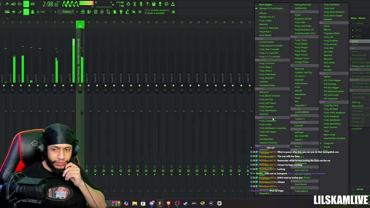Screen dimensions: 370x208
Task: Open the mixer view icon
Action: pyautogui.click(x=102, y=12)
